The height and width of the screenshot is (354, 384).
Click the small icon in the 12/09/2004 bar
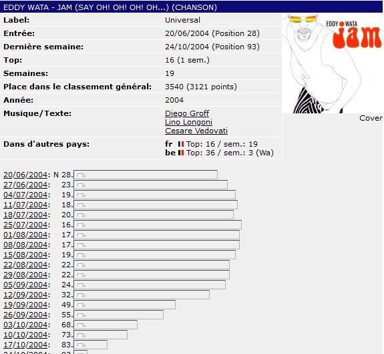coord(81,295)
